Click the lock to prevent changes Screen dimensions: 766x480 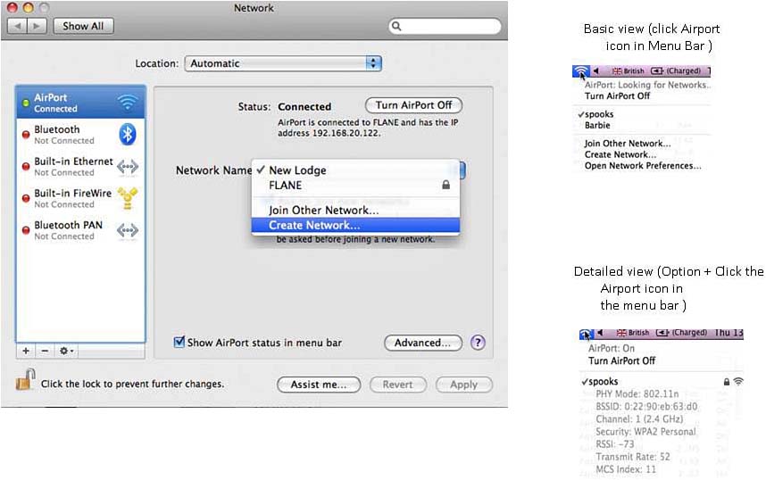(x=25, y=380)
